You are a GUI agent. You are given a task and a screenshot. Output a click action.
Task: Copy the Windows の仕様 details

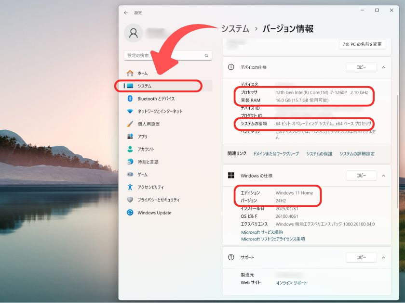coord(361,176)
